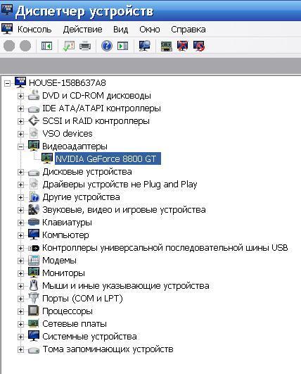Collapse the HOUSE-158B637A8 root node
This screenshot has height=374, width=301.
click(x=7, y=84)
